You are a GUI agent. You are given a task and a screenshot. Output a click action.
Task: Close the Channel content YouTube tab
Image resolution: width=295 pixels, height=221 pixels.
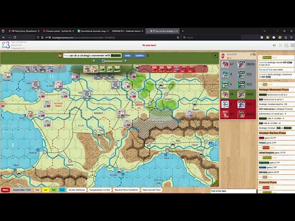coord(73,31)
